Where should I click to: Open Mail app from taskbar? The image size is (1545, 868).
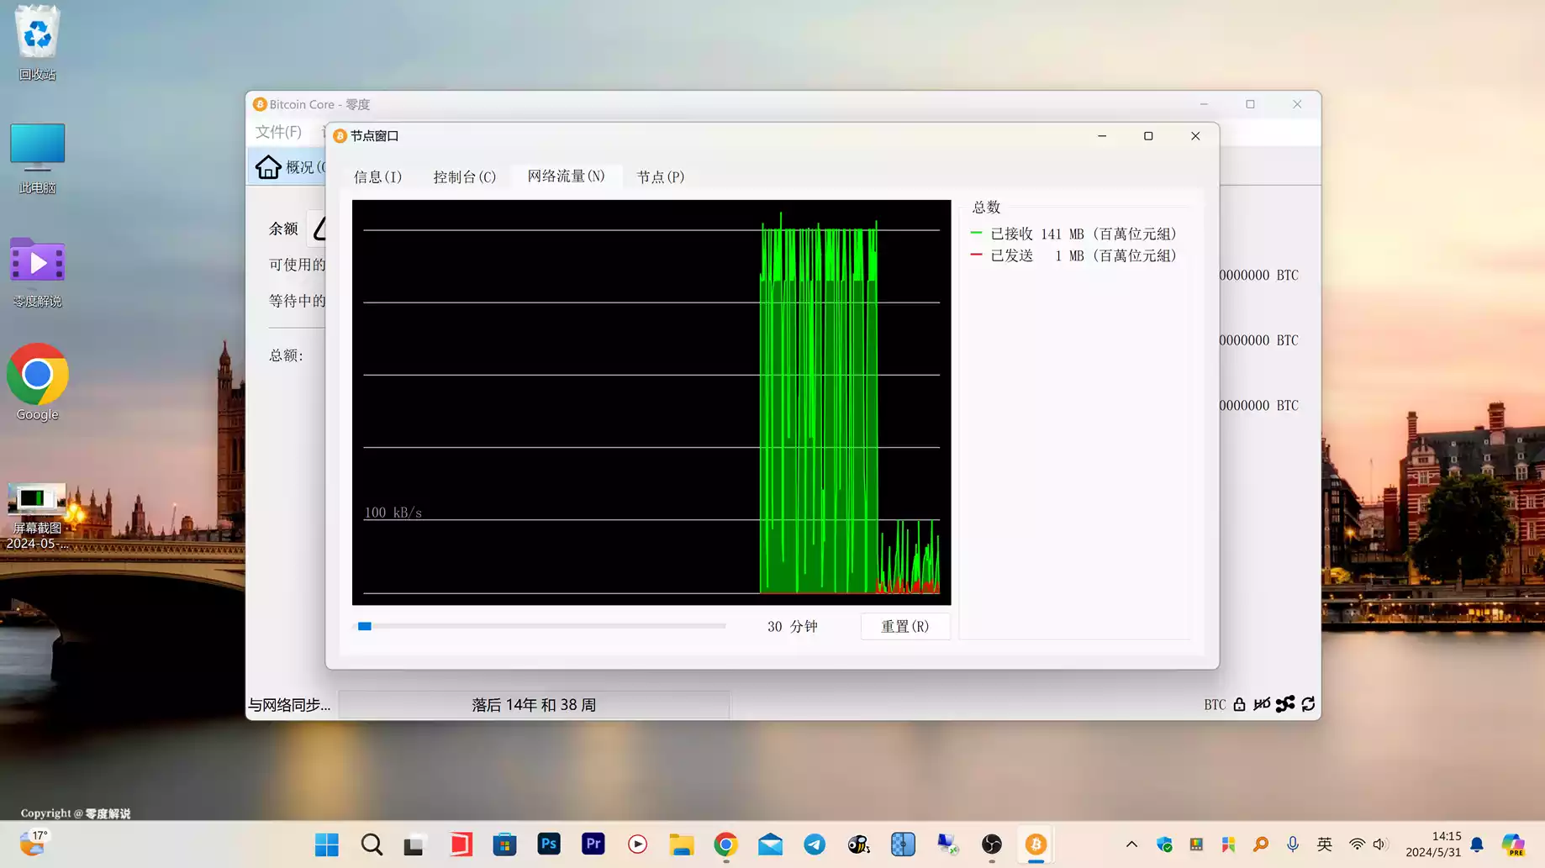(x=770, y=844)
